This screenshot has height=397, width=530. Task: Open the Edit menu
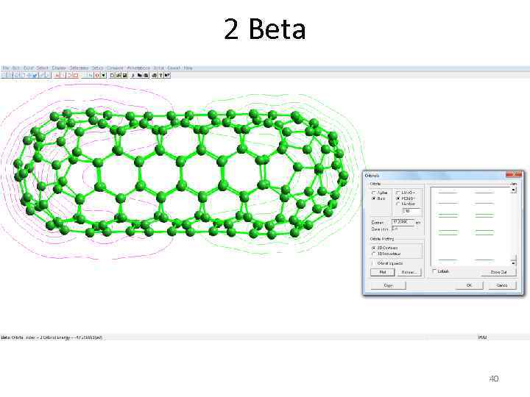[x=16, y=68]
